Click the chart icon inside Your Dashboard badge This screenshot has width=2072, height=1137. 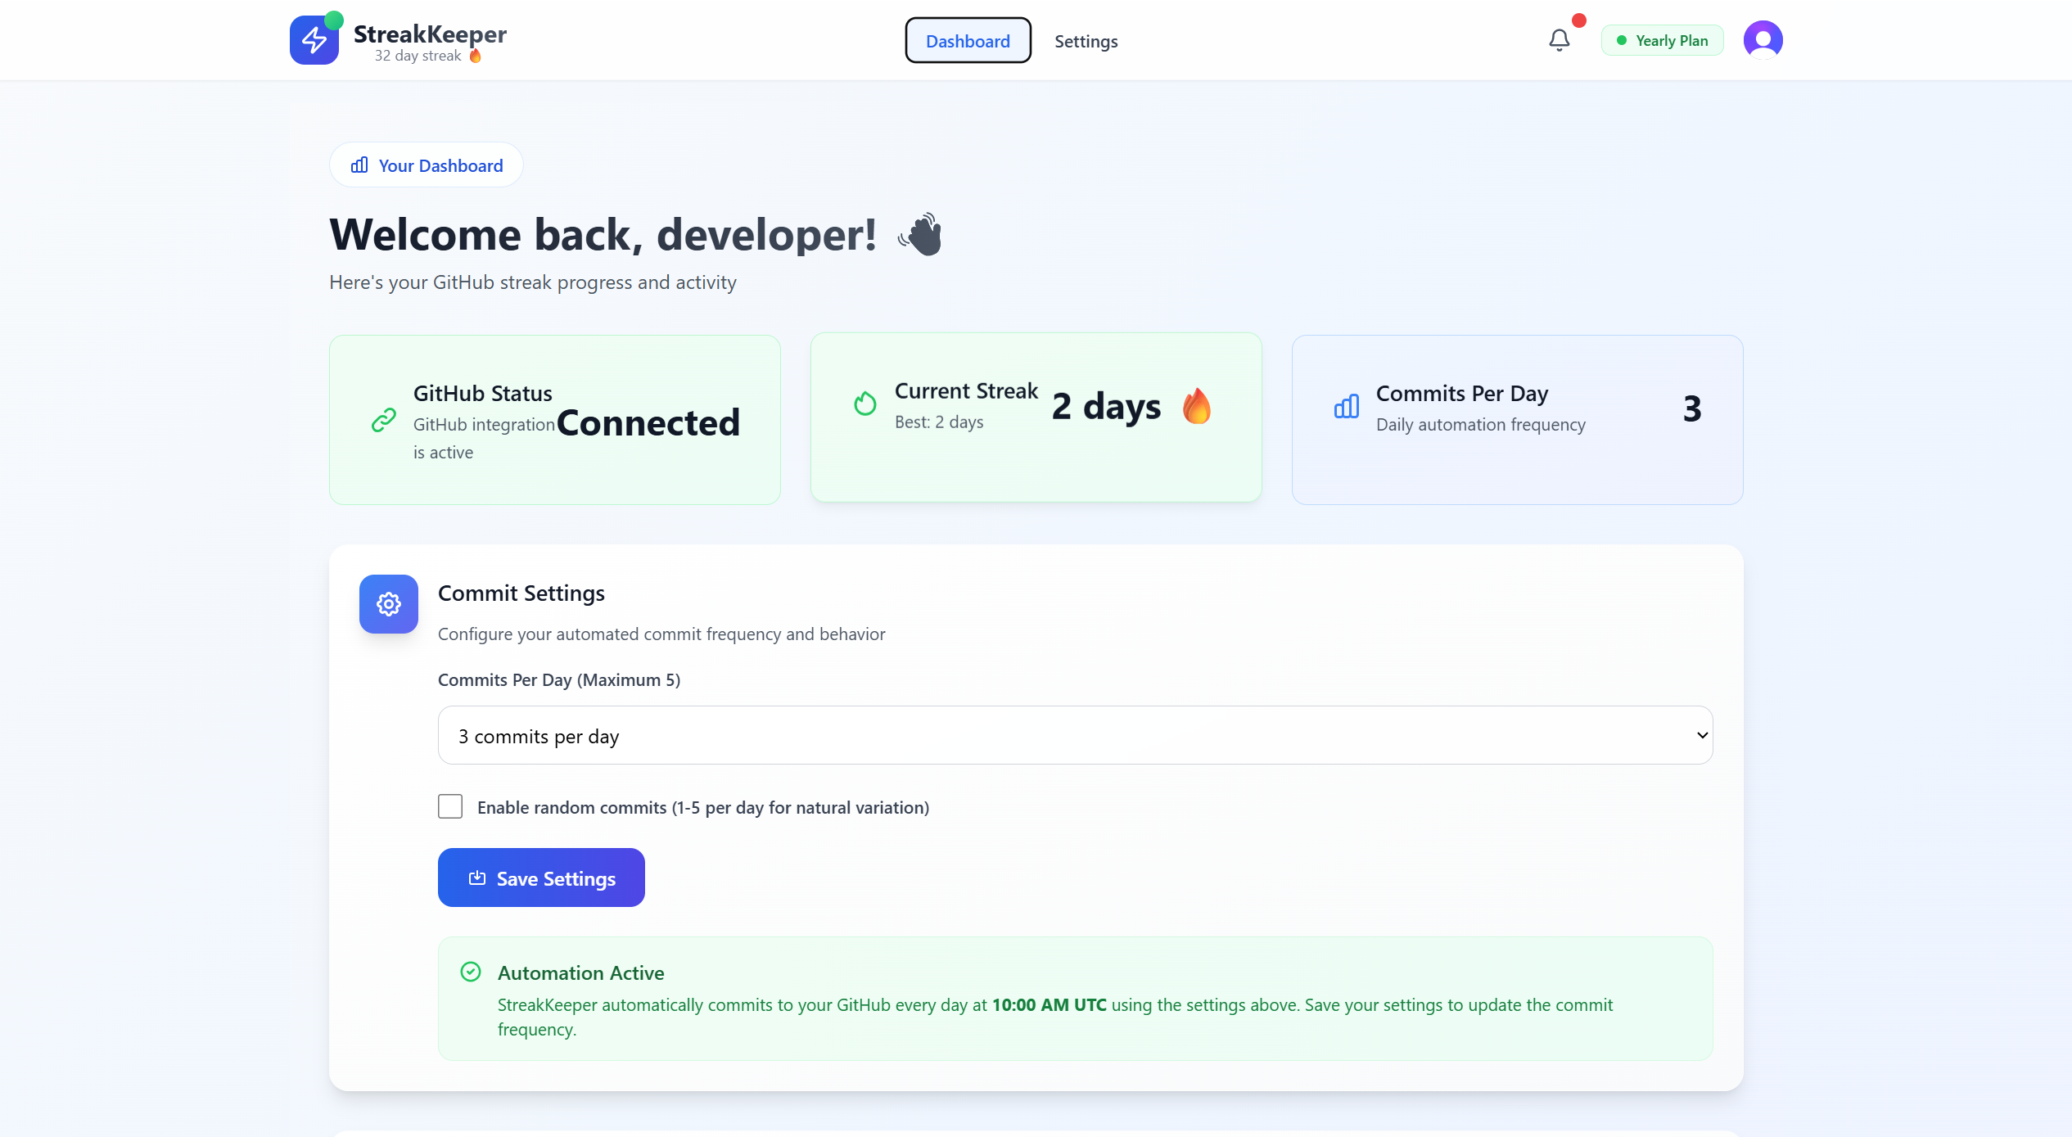pyautogui.click(x=359, y=165)
